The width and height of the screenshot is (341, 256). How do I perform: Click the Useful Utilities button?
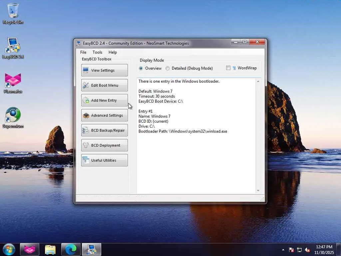pos(105,160)
